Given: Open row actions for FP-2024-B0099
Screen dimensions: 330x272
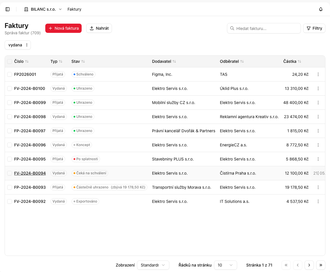Looking at the screenshot, I should pyautogui.click(x=318, y=103).
